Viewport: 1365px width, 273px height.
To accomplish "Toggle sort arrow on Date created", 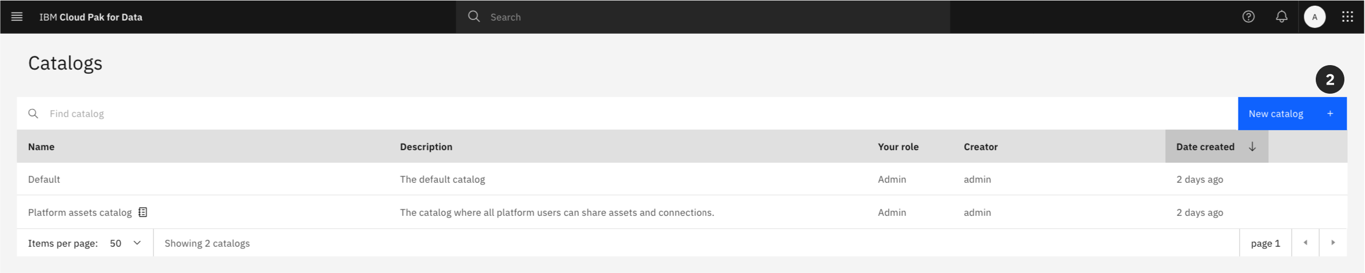I will (x=1252, y=147).
